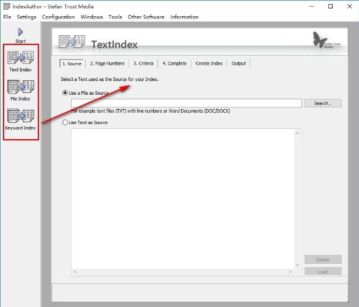359x307 pixels.
Task: Switch to the 1. Source tab
Action: coord(72,64)
